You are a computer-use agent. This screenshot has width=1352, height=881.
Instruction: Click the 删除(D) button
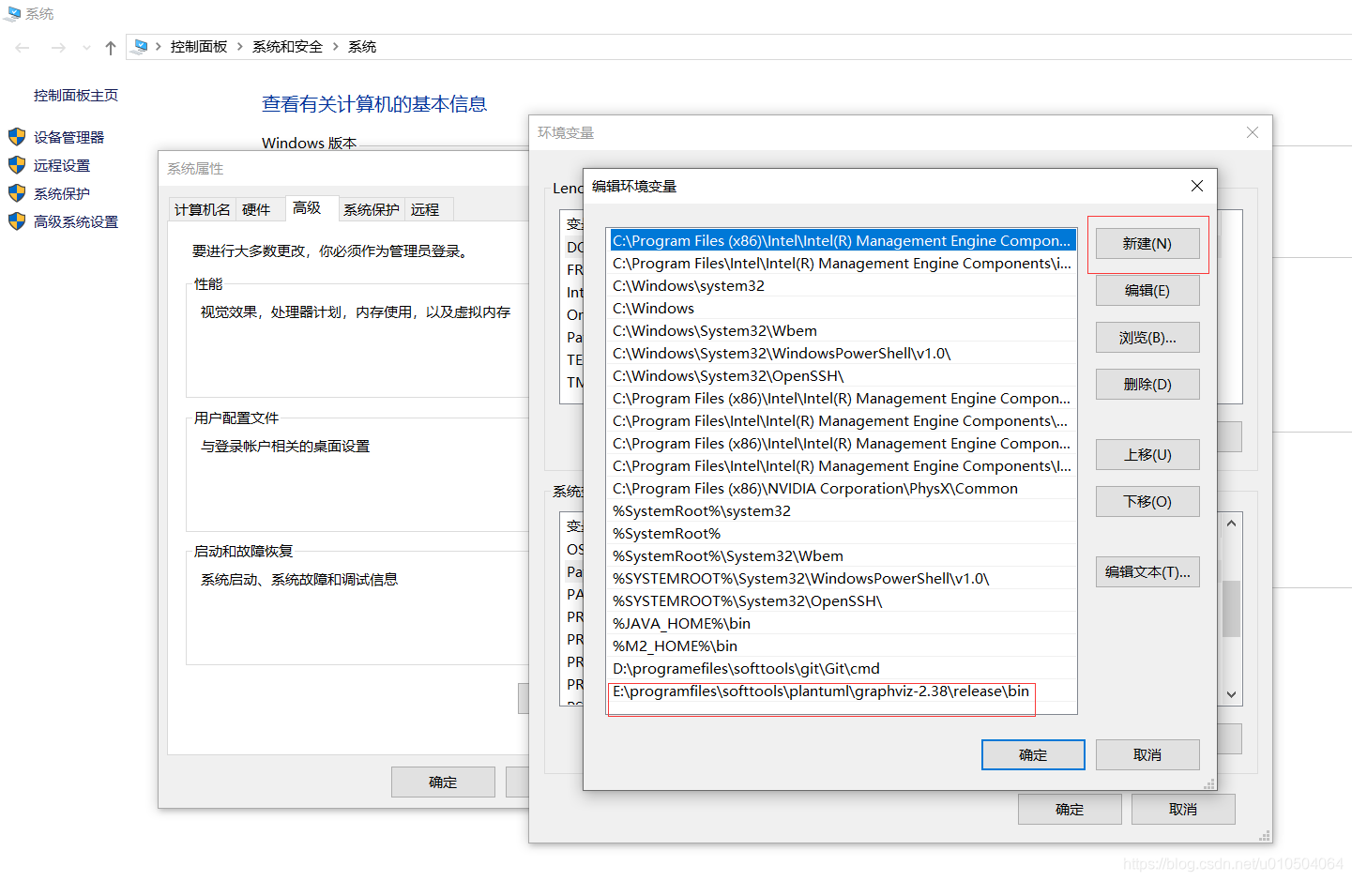pos(1147,384)
